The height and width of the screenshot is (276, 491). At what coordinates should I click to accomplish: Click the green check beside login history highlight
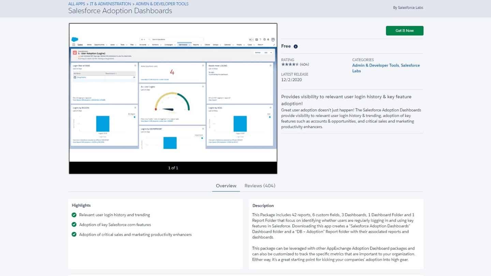pyautogui.click(x=74, y=215)
